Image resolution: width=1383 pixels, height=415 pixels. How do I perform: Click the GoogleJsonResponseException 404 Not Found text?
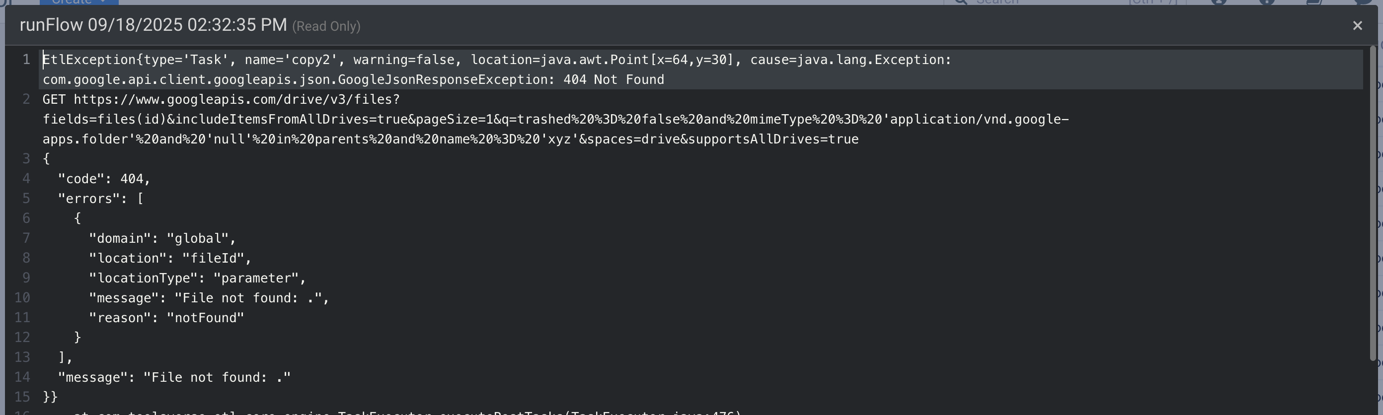pyautogui.click(x=353, y=79)
